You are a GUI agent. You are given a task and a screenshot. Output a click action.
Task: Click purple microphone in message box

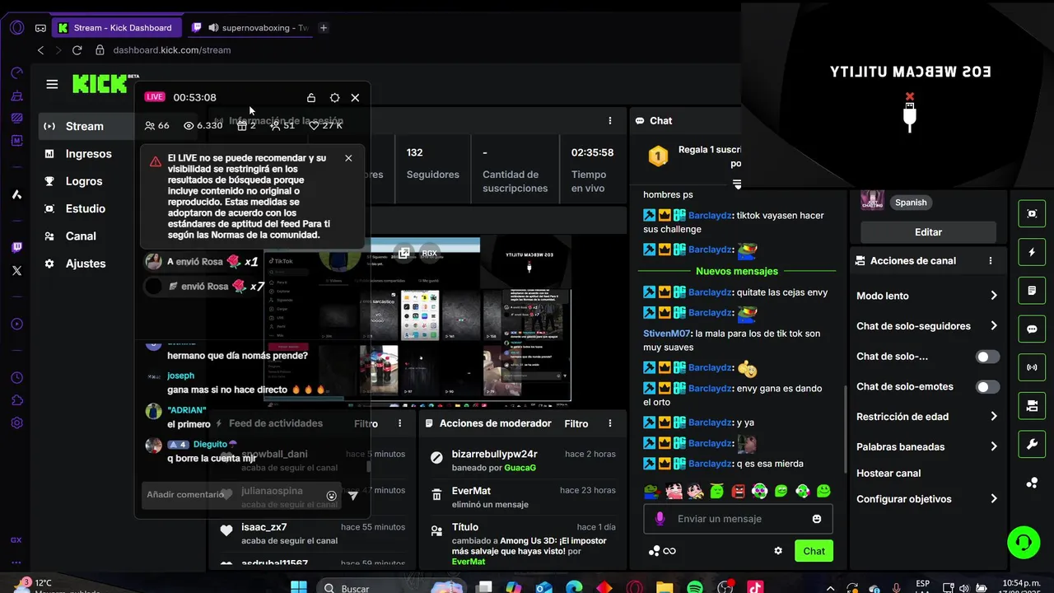click(660, 519)
